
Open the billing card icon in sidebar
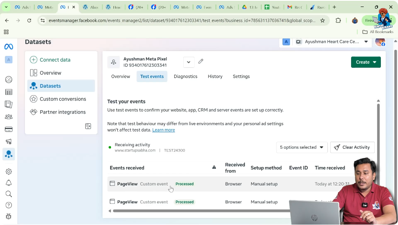9,129
